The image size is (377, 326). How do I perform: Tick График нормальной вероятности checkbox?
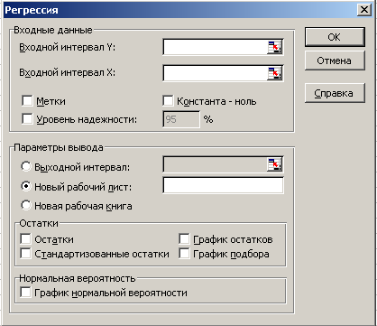pos(25,293)
